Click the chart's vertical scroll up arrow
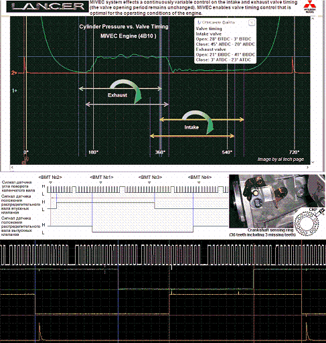The image size is (326, 343). point(313,19)
